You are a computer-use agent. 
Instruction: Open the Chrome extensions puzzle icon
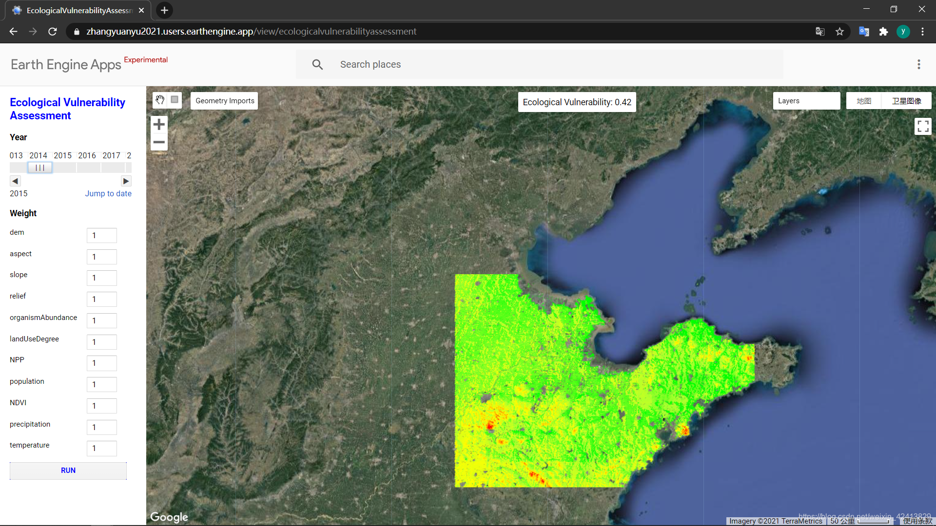pos(883,32)
